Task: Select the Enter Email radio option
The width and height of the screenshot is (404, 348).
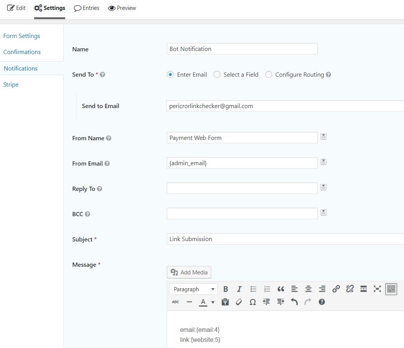Action: coord(170,74)
